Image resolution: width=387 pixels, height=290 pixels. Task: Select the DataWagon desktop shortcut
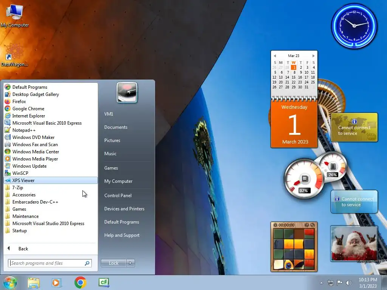[15, 55]
